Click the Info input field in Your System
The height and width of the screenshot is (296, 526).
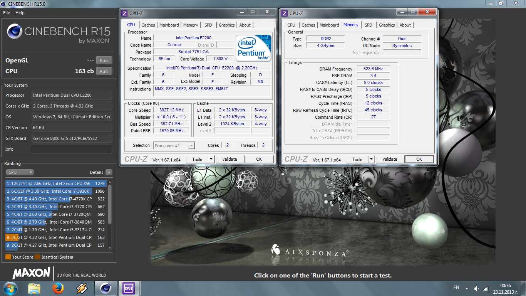click(72, 149)
